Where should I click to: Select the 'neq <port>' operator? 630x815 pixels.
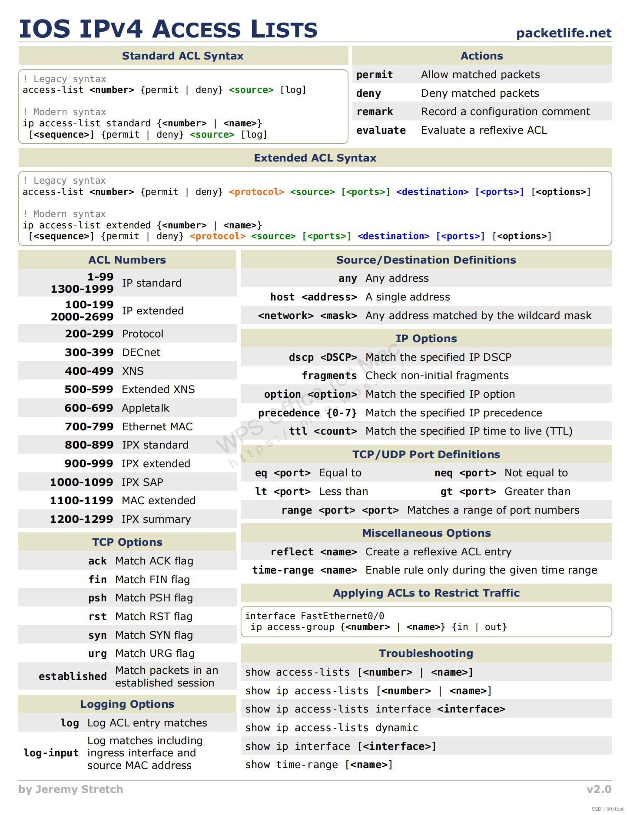coord(465,473)
